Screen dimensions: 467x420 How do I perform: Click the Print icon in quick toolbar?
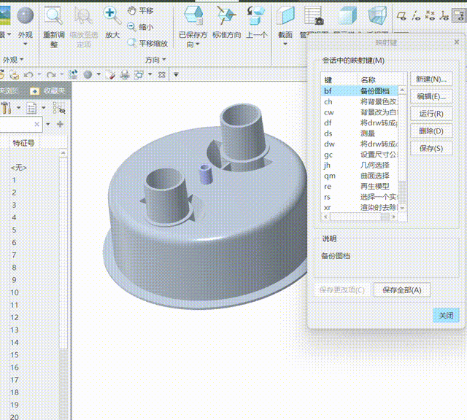click(125, 74)
